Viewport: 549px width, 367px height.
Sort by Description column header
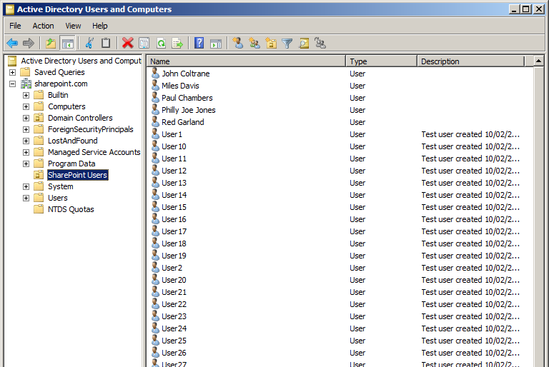(x=471, y=61)
